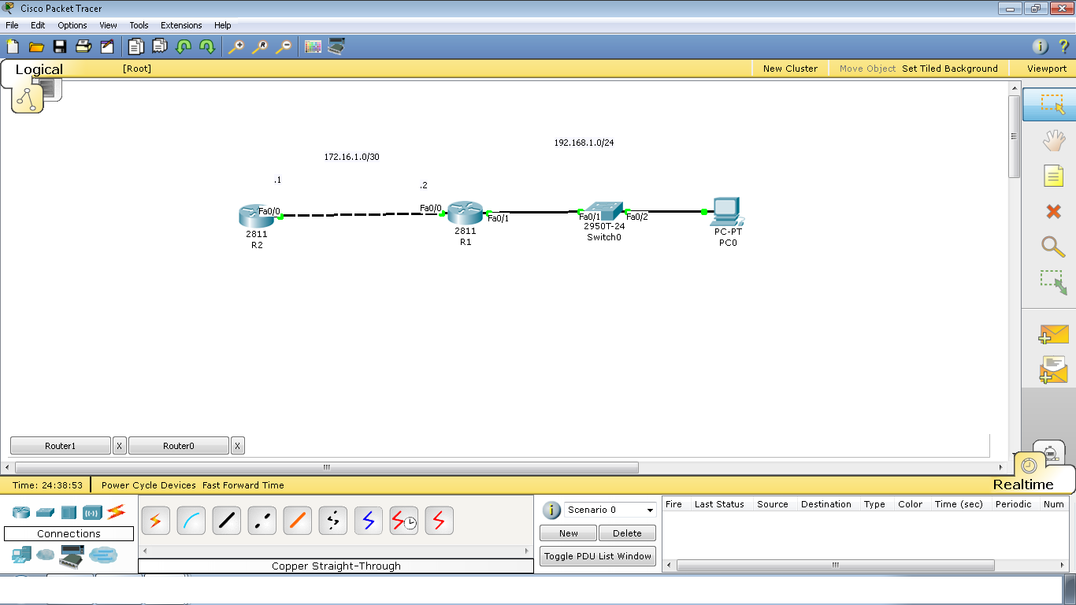Select the PC0 computer on canvas

[728, 211]
